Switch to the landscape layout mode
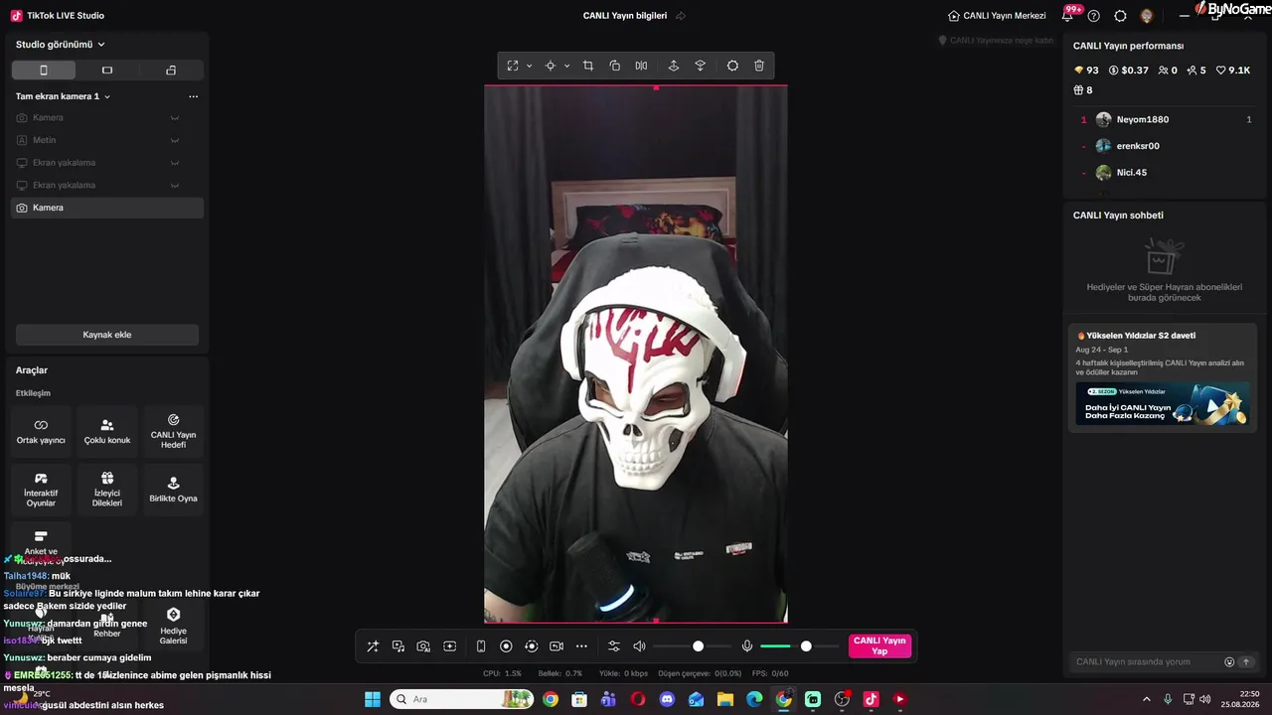Viewport: 1272px width, 715px height. (107, 71)
